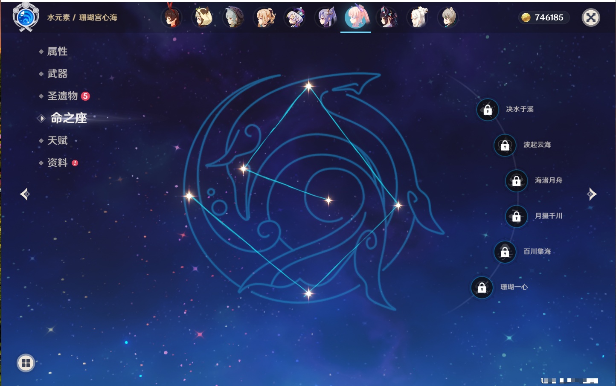Click the 海渚月舟 constellation label

(x=549, y=180)
